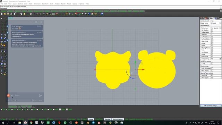
Task: Open the right panel gear options icon
Action: point(221,18)
